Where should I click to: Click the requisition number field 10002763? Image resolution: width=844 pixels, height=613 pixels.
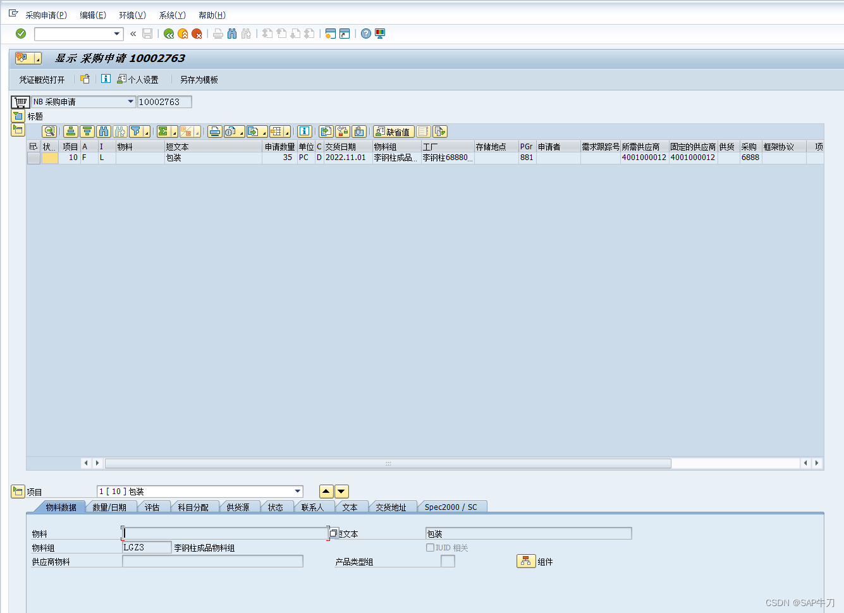[164, 102]
